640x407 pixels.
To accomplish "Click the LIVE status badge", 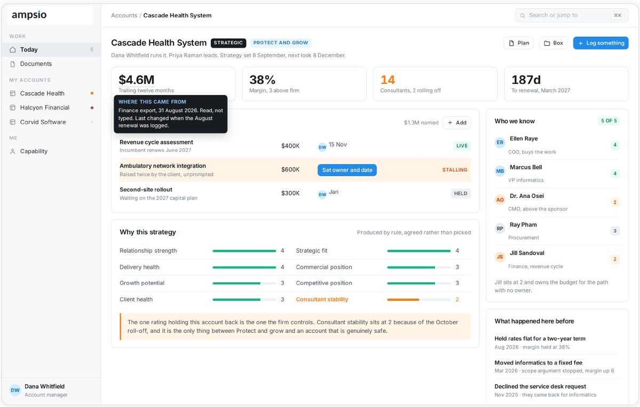I will pyautogui.click(x=462, y=146).
